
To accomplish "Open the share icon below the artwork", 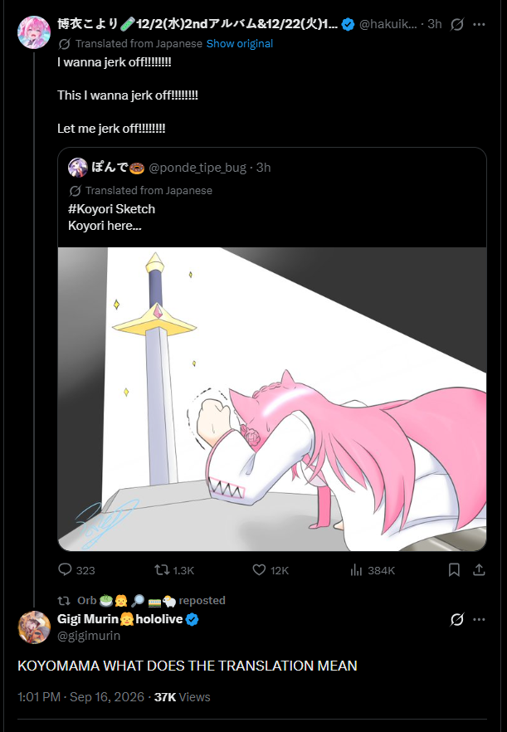I will click(479, 569).
